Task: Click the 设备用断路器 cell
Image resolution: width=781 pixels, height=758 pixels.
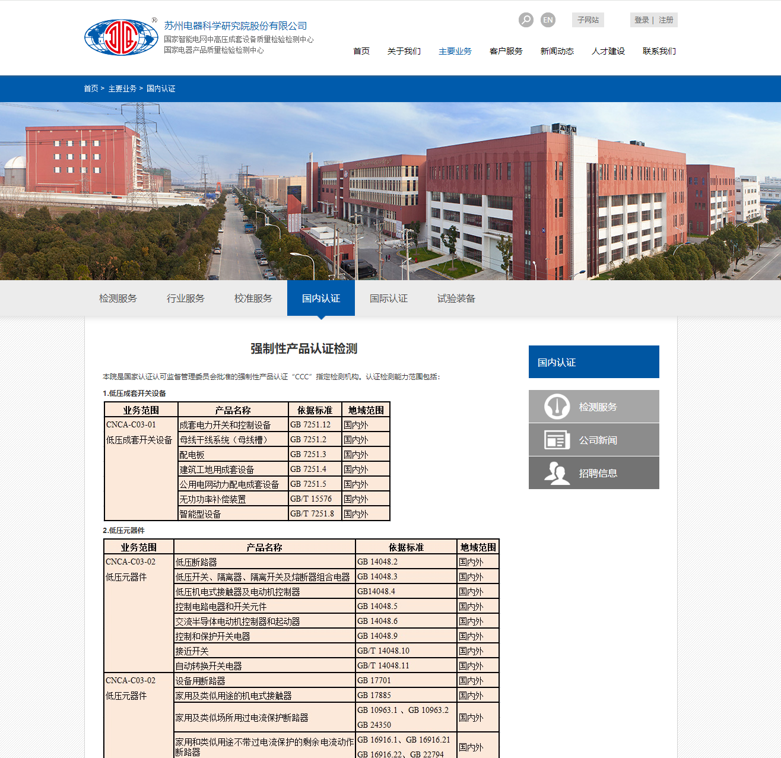Action: pos(265,680)
